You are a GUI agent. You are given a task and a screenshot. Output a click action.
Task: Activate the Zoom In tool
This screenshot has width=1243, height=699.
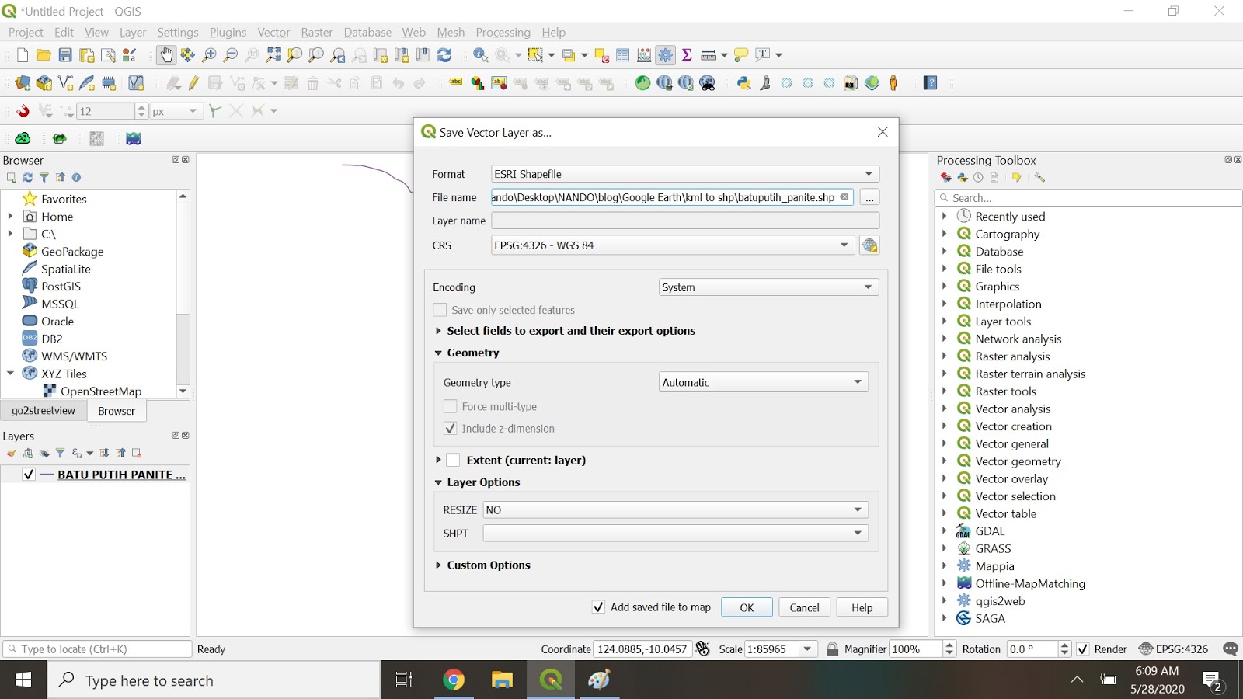pos(208,55)
